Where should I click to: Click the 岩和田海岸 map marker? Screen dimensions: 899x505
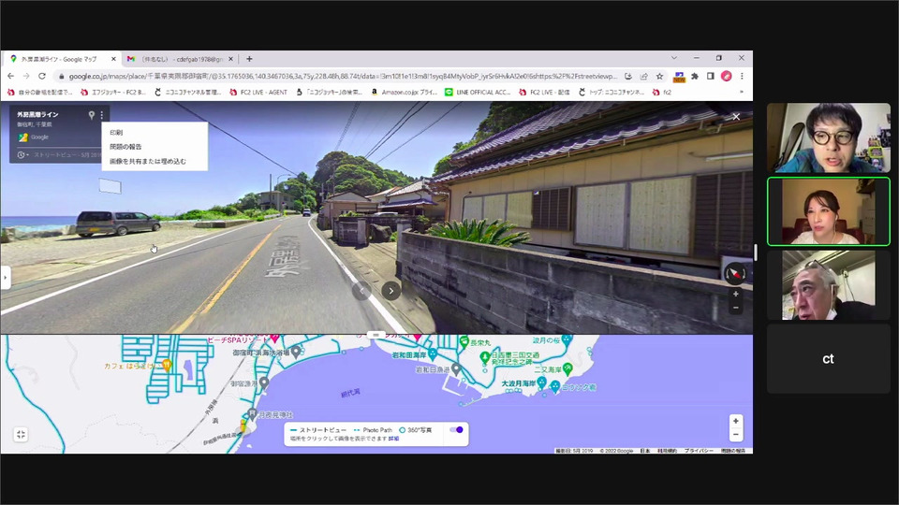click(x=433, y=353)
